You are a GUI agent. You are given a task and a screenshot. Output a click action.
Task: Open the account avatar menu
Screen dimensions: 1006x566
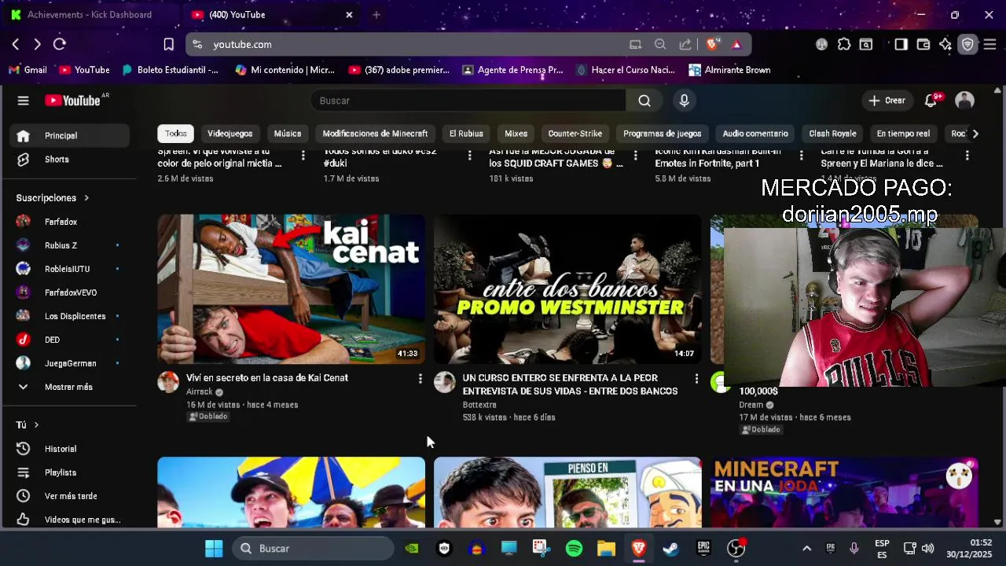pos(964,101)
